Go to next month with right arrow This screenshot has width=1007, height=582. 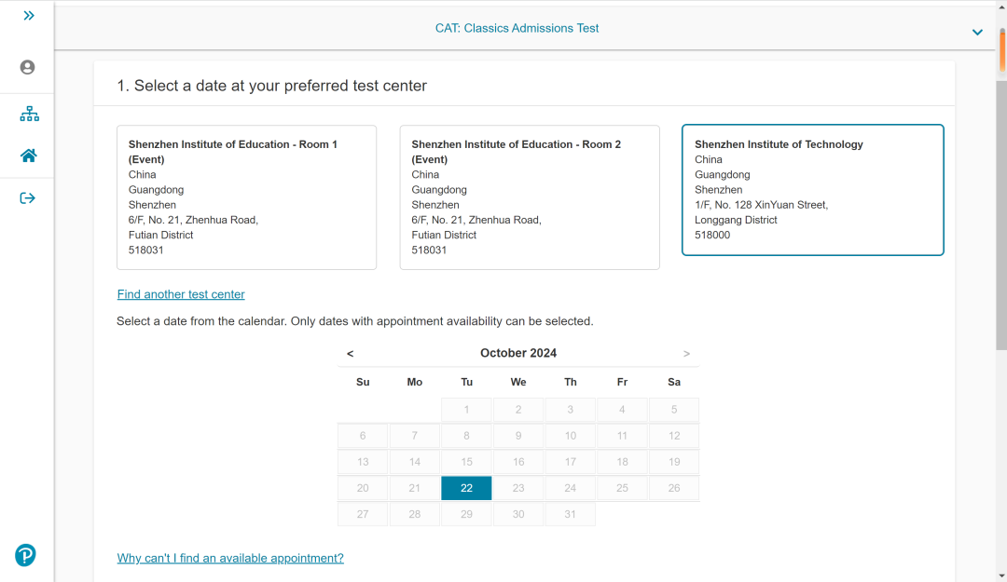[x=686, y=354]
